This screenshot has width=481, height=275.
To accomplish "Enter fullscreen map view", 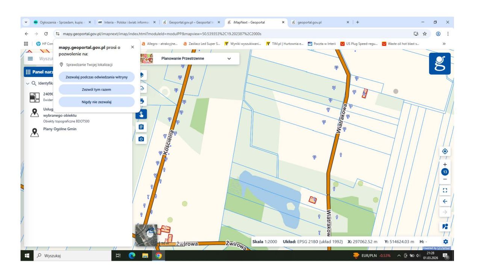I will pyautogui.click(x=445, y=190).
